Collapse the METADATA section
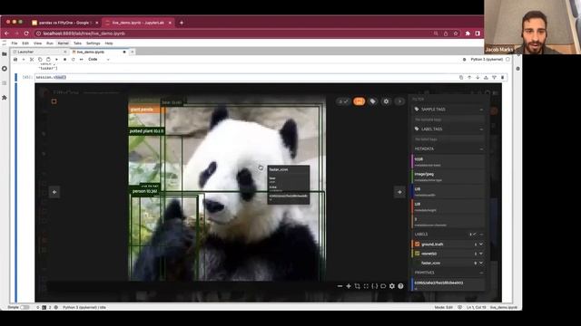 (x=481, y=149)
